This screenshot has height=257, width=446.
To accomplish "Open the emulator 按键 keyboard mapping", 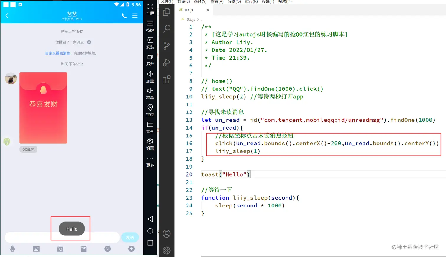I will click(150, 27).
